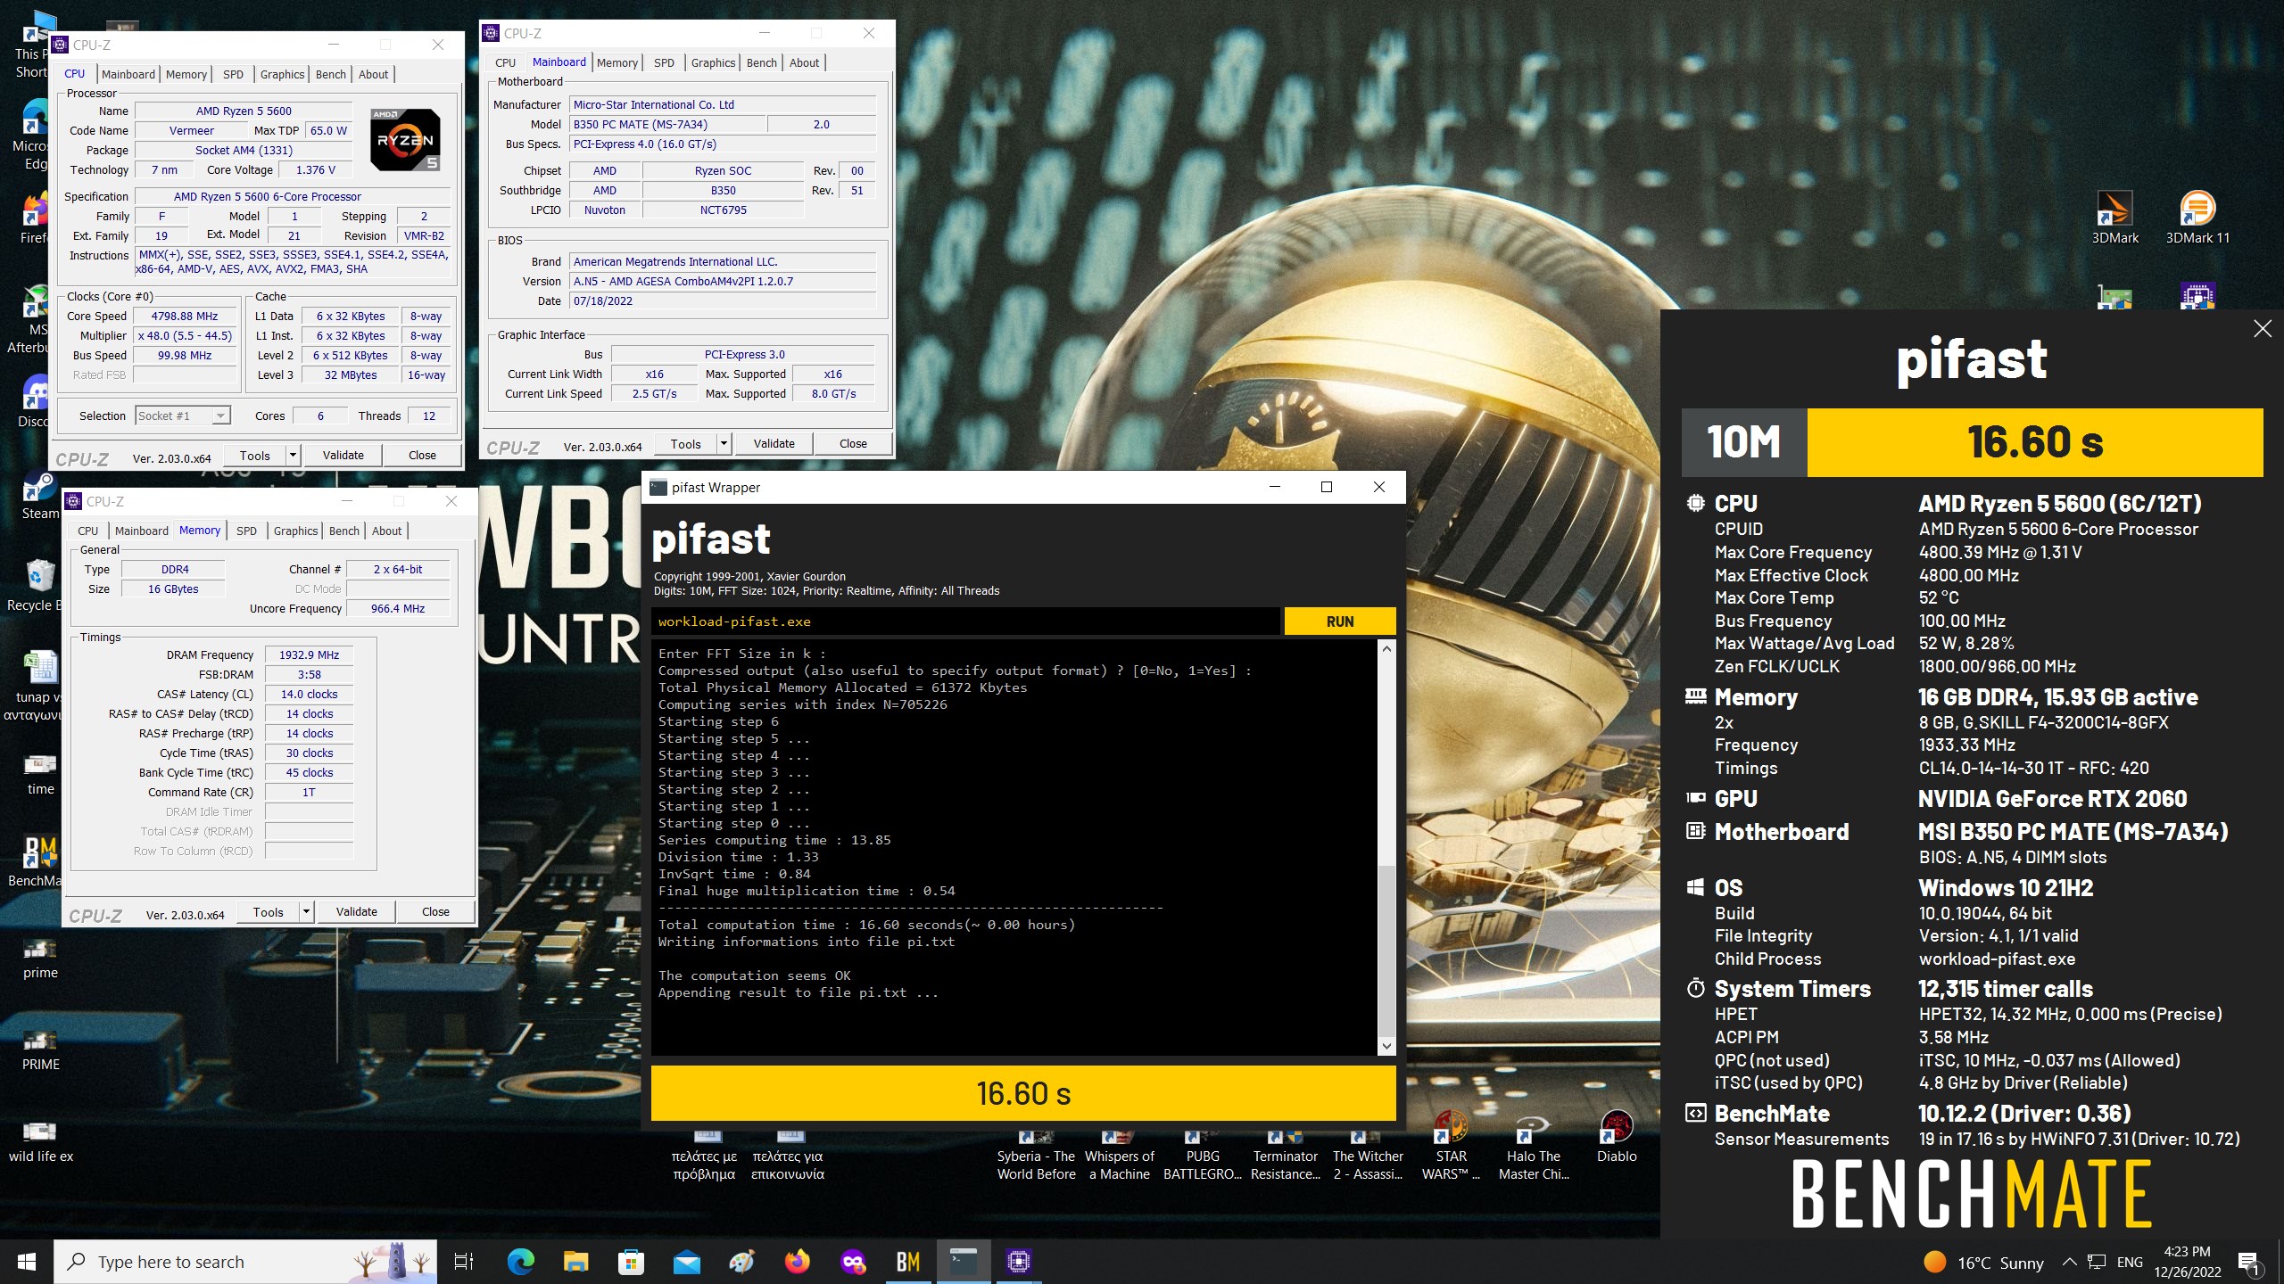Open About tab in Memory window

click(x=386, y=531)
